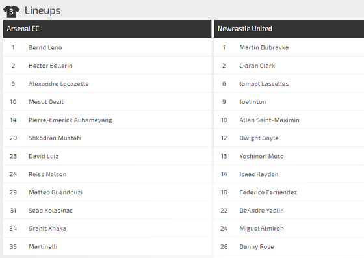364x258 pixels.
Task: Open Martin Dubravka's profile
Action: [x=264, y=47]
